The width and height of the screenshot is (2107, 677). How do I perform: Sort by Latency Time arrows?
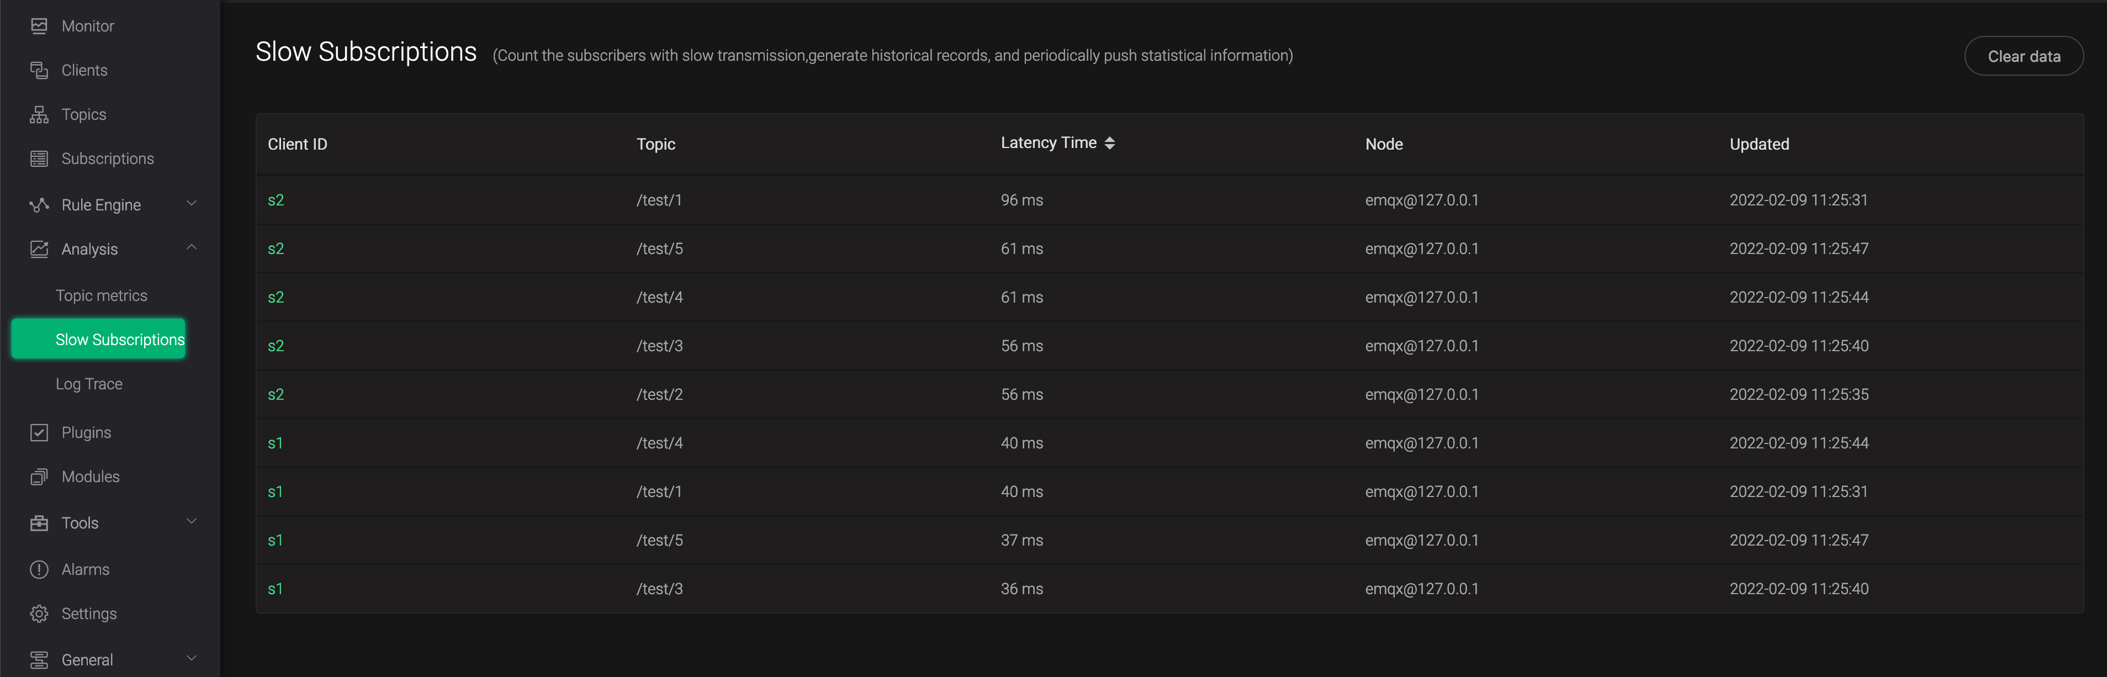tap(1109, 143)
